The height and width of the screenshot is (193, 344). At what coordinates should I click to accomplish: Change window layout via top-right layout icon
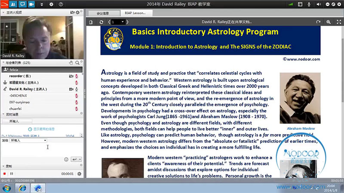click(300, 4)
